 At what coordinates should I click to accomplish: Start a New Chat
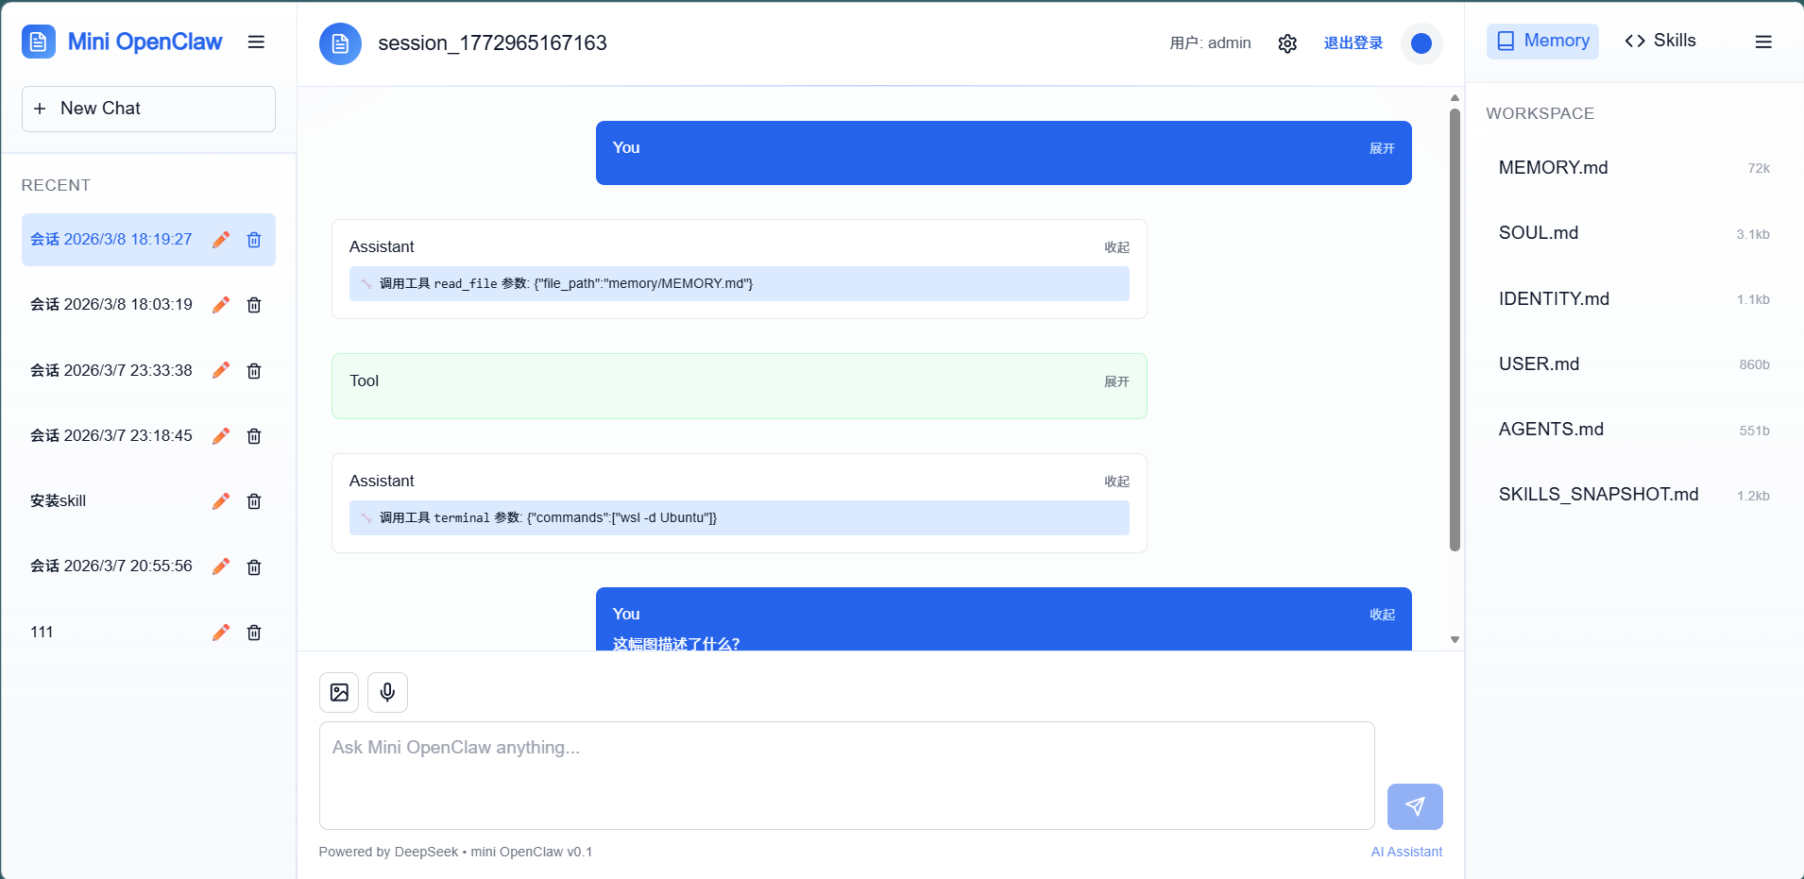click(148, 109)
